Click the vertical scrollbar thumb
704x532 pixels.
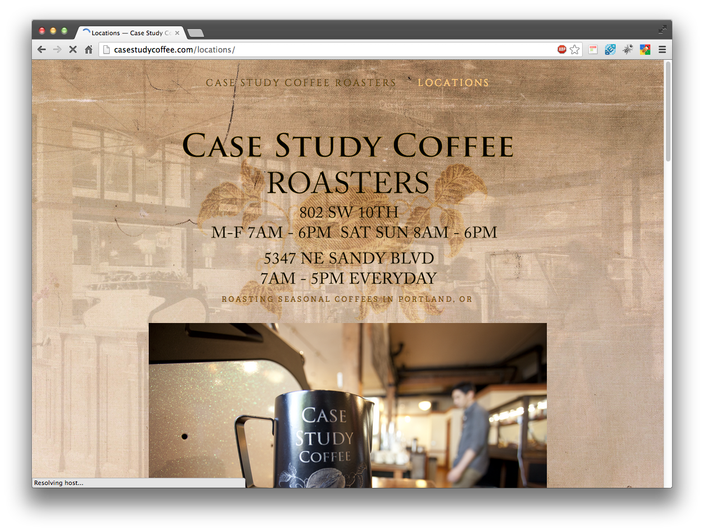tap(668, 112)
